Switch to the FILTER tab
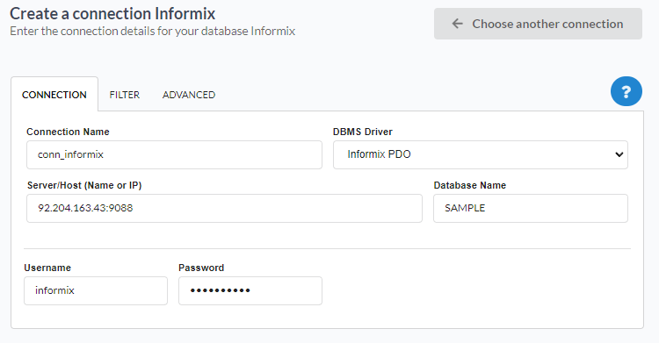This screenshot has height=343, width=659. point(125,95)
